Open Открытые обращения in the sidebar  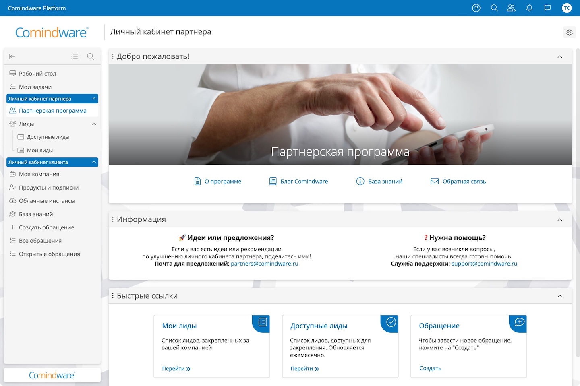[52, 254]
